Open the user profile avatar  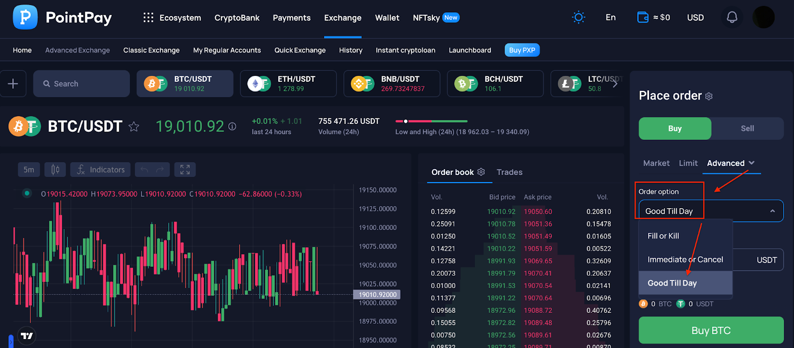tap(763, 17)
